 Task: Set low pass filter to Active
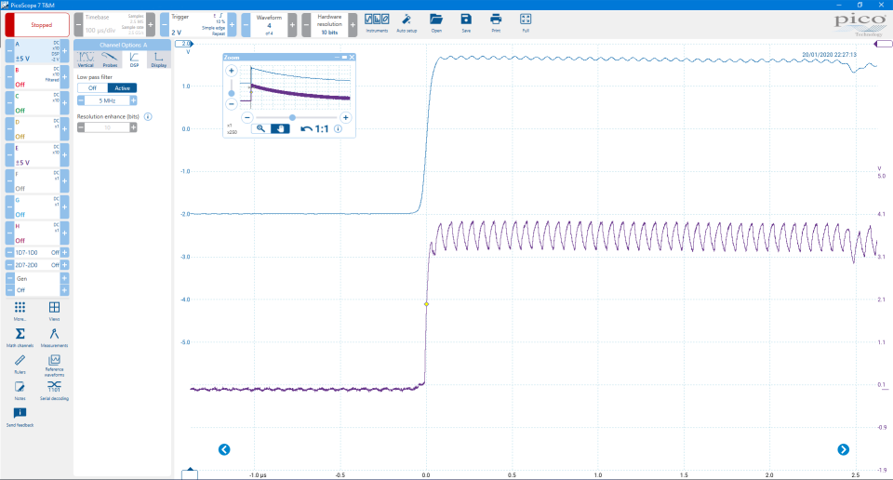pos(122,87)
